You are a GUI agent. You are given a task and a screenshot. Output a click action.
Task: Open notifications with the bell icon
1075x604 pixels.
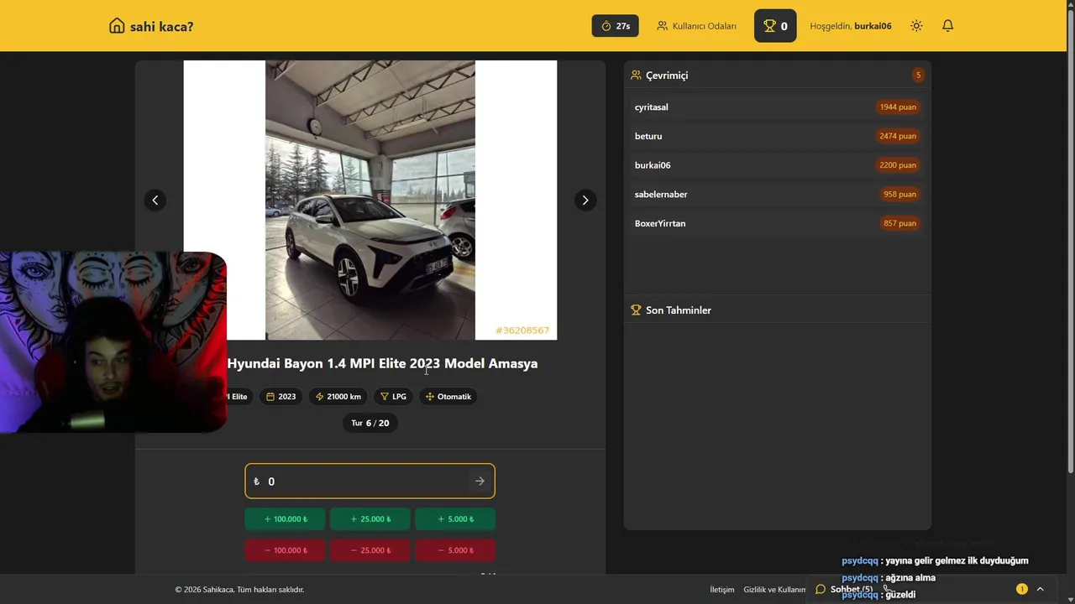point(947,26)
